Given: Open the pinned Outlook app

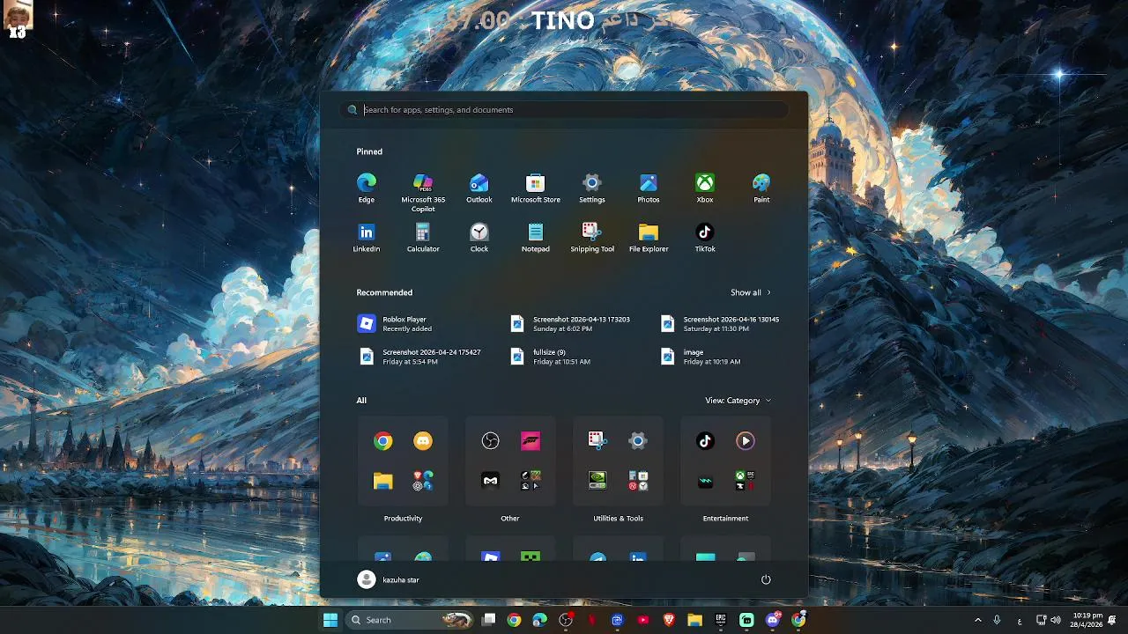Looking at the screenshot, I should [479, 188].
